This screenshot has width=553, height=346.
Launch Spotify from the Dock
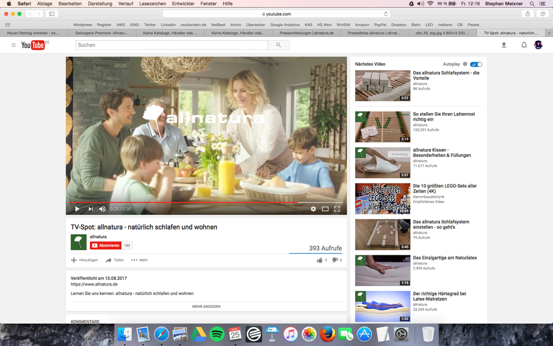click(x=217, y=334)
